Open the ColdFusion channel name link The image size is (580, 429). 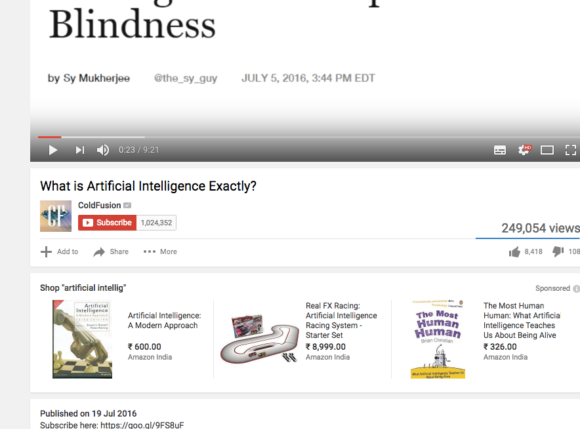coord(100,205)
